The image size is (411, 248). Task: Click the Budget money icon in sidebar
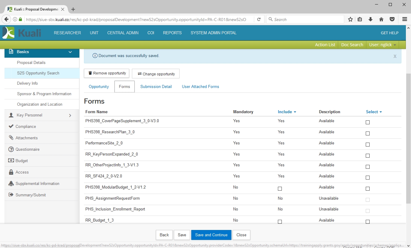click(11, 161)
